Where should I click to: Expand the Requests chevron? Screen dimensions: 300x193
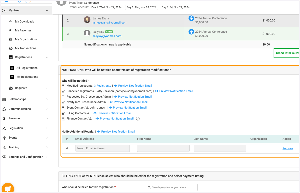click(47, 88)
